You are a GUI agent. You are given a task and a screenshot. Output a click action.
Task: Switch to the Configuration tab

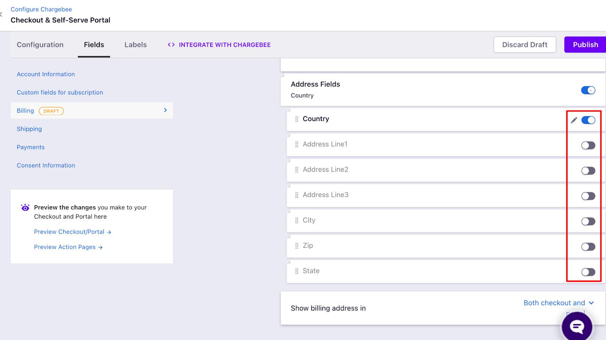pos(40,45)
